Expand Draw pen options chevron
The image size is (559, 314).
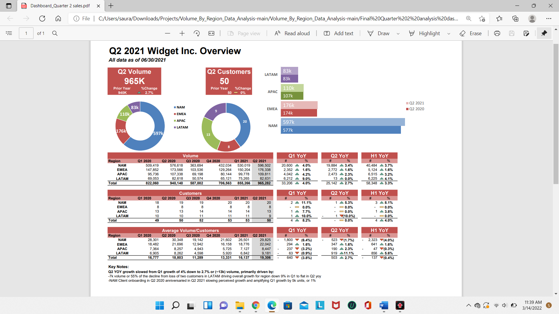pos(398,33)
